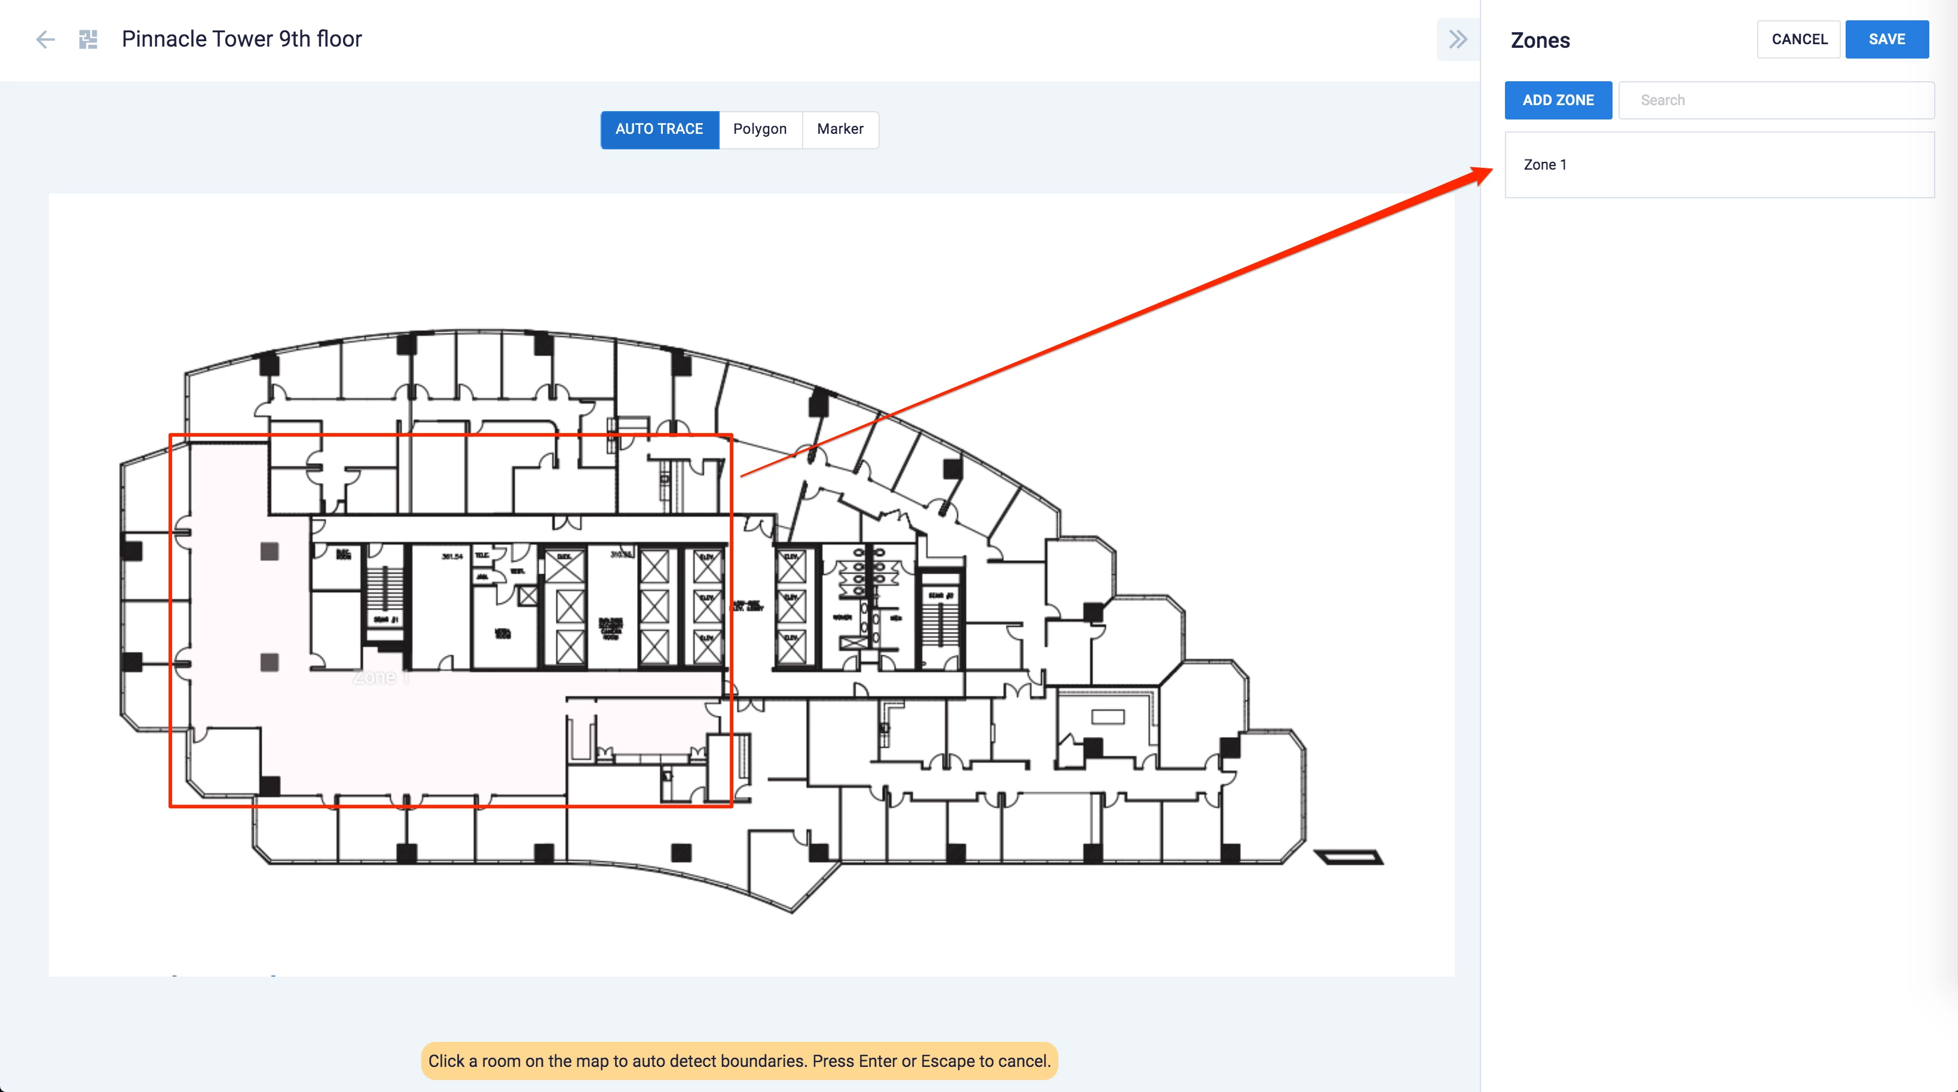Viewport: 1958px width, 1092px height.
Task: Focus the zone Search field
Action: coord(1776,100)
